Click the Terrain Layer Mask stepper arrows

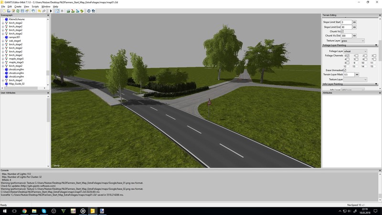[x=357, y=75]
